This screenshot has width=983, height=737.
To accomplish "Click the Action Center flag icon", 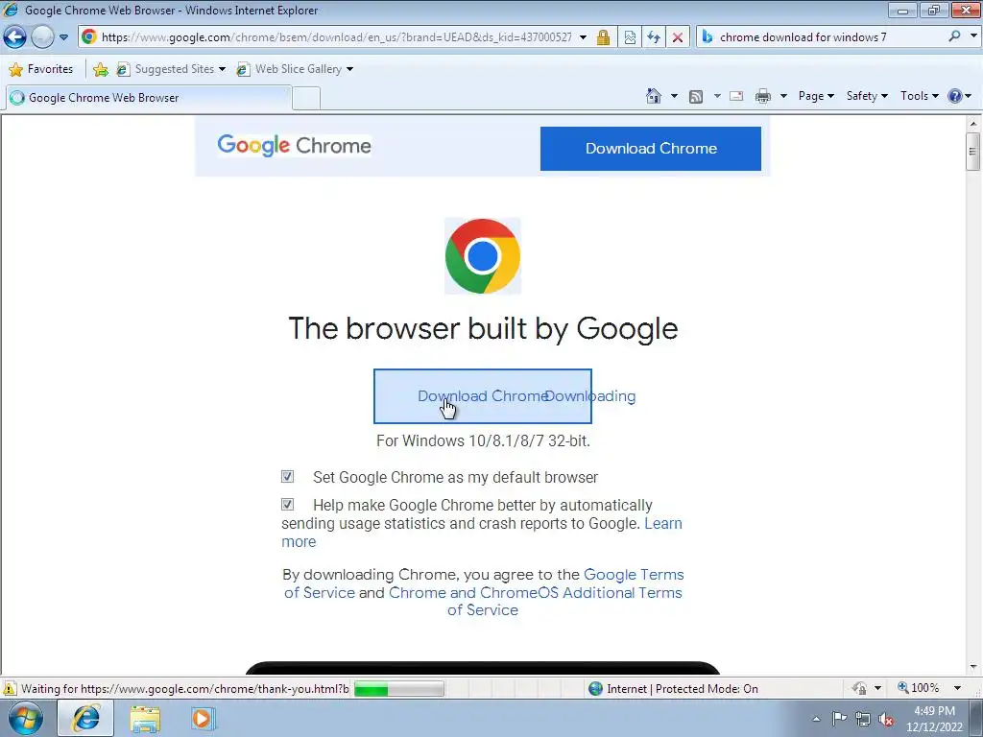I will point(839,718).
